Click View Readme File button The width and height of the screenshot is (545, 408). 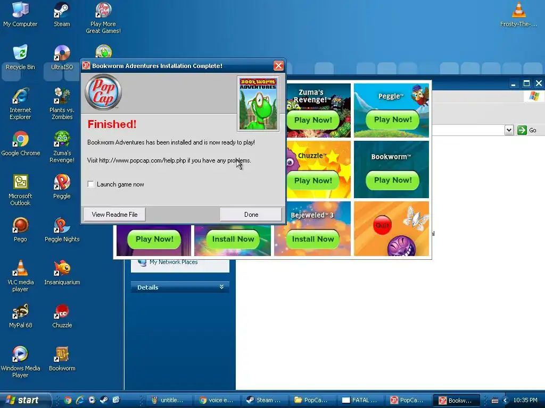114,215
